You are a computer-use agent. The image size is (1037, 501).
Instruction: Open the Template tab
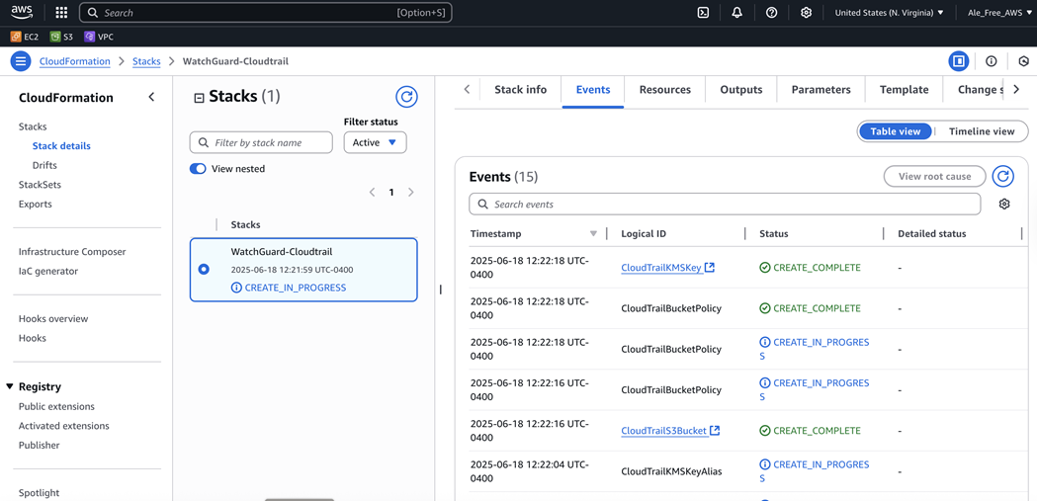pyautogui.click(x=905, y=90)
